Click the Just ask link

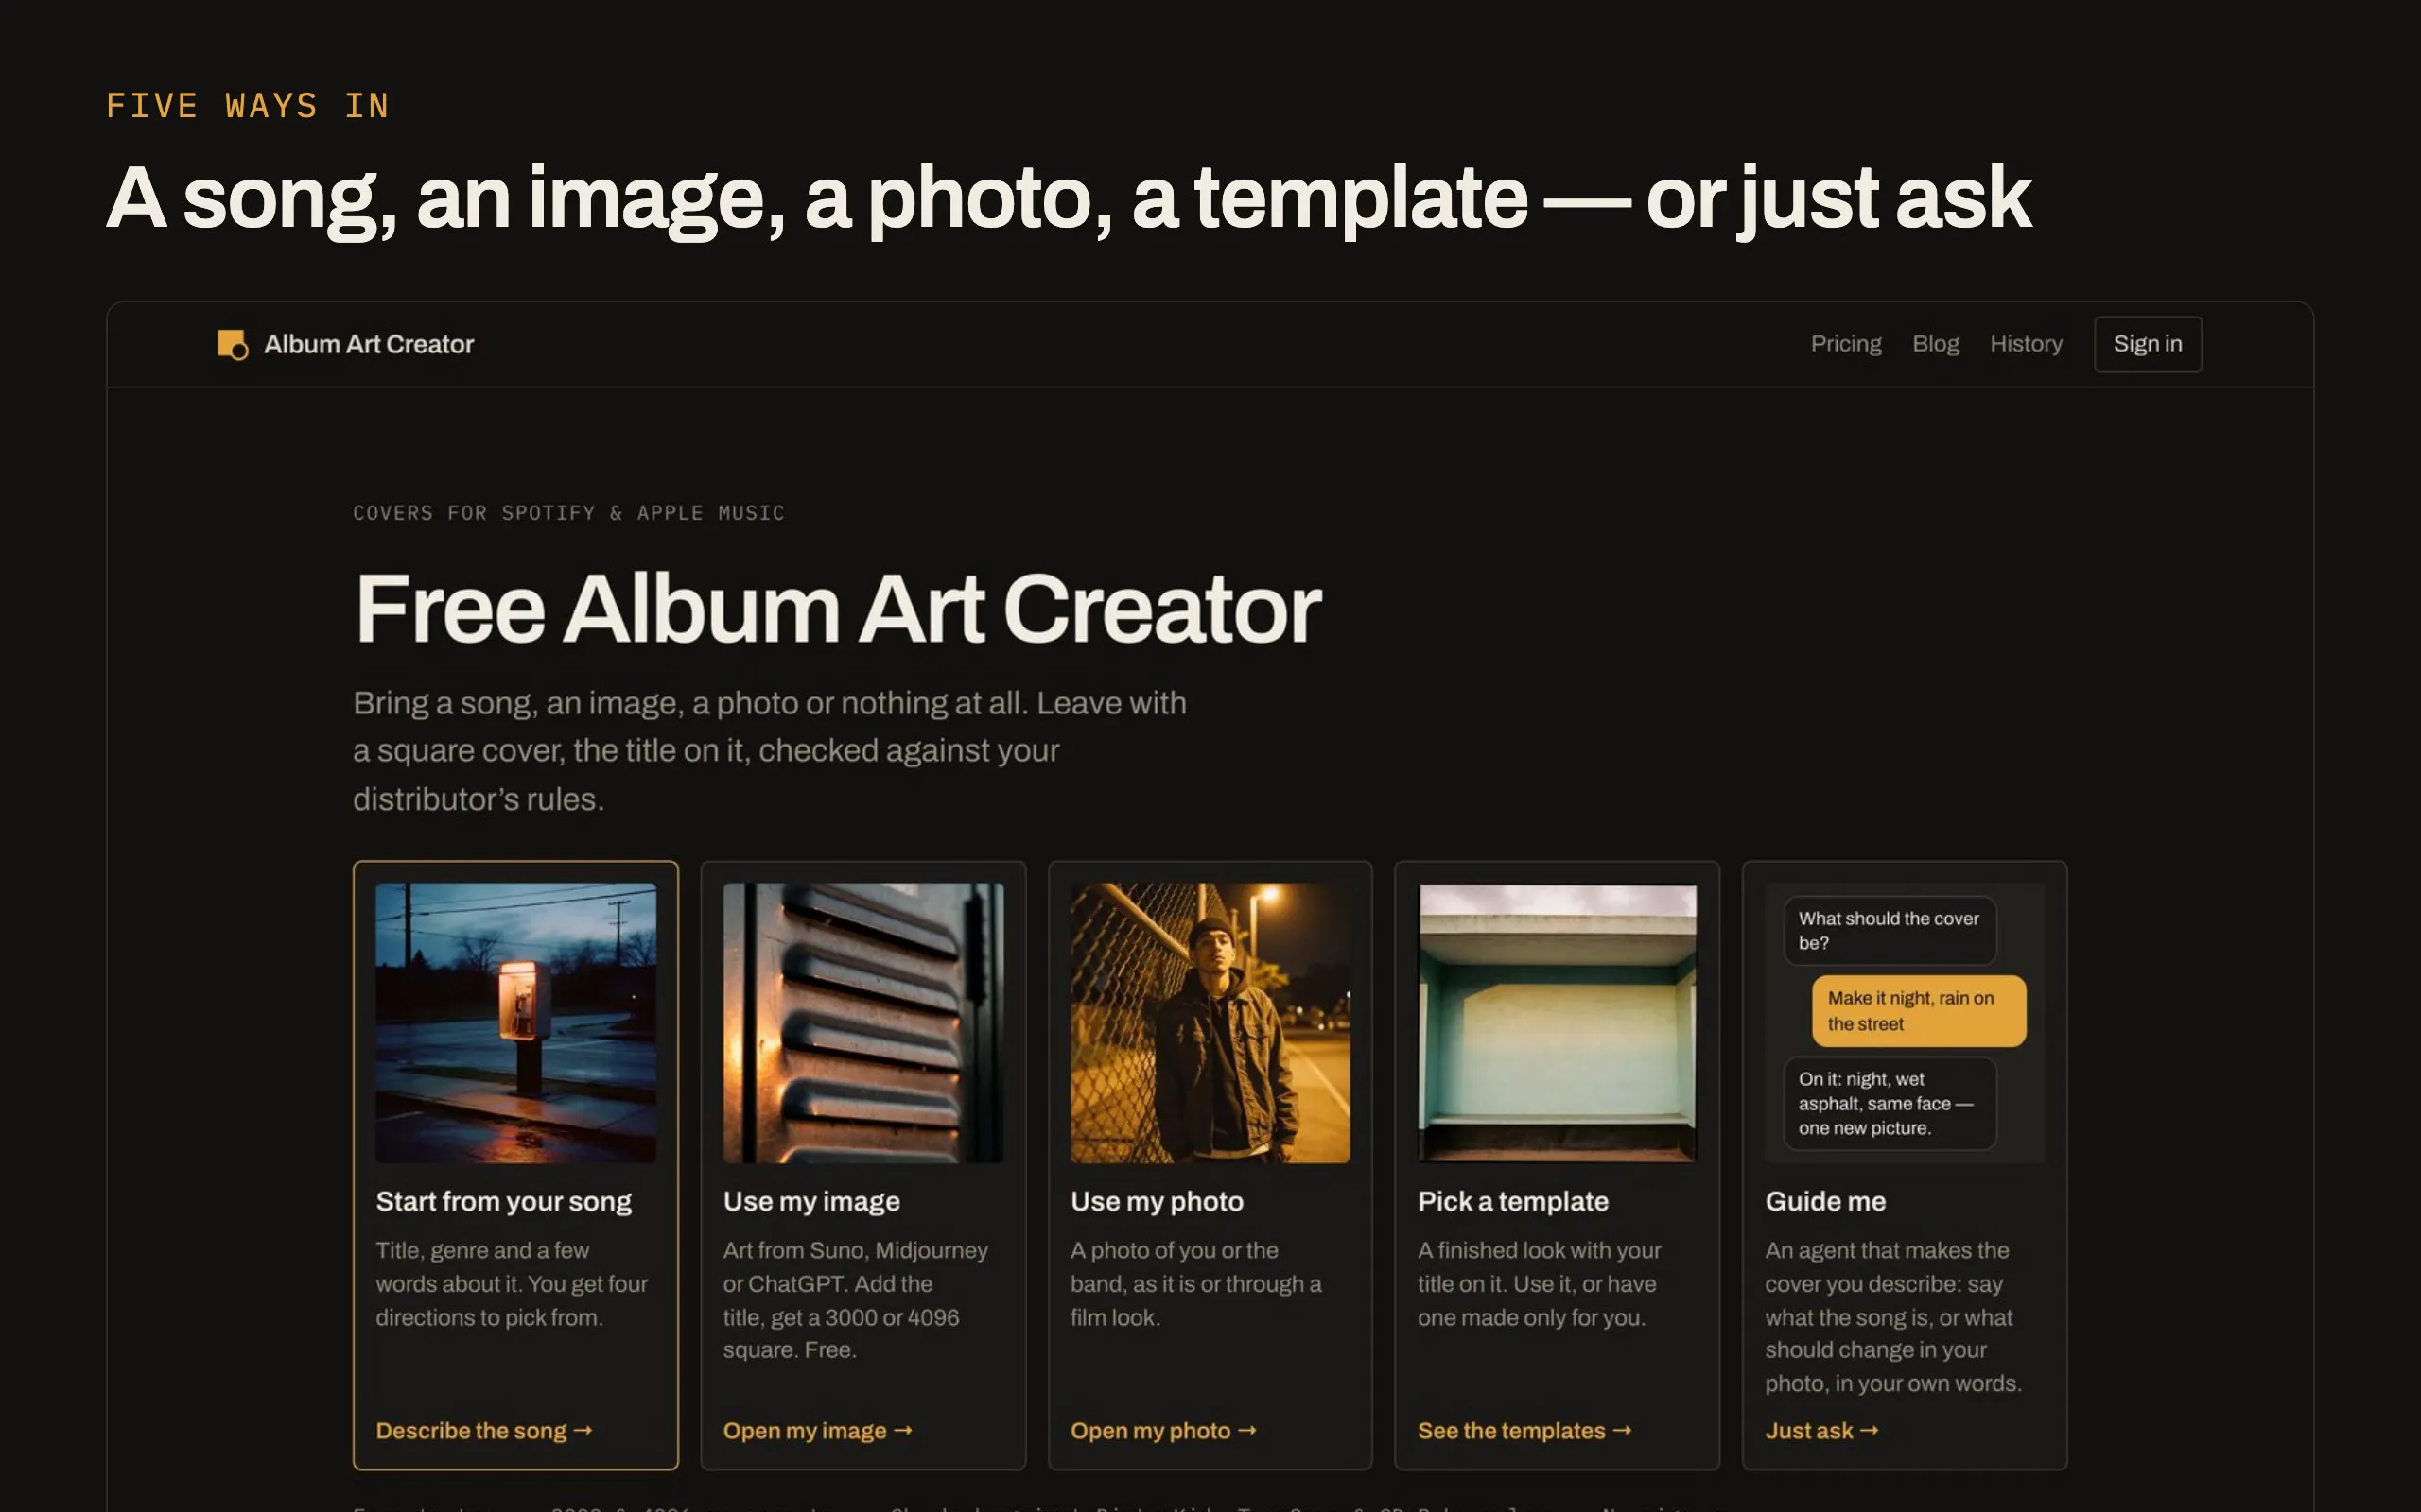click(1820, 1430)
